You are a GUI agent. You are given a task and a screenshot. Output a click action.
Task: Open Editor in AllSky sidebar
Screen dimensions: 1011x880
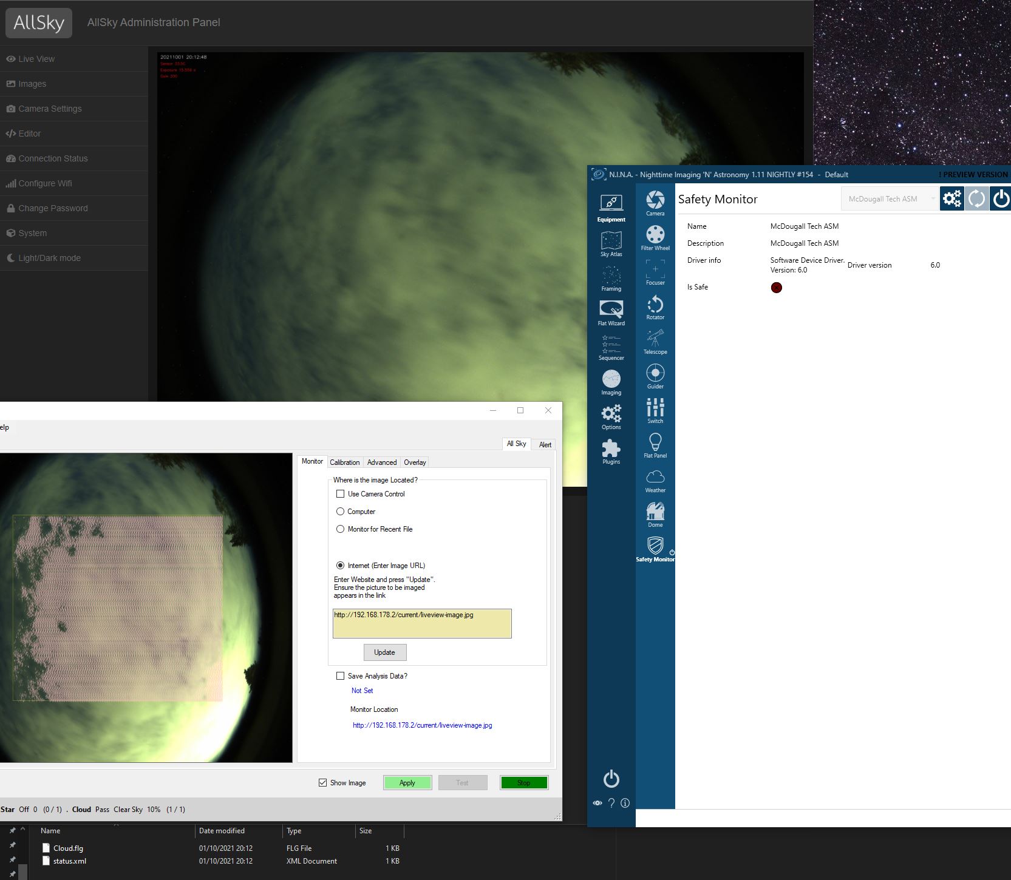(x=74, y=134)
